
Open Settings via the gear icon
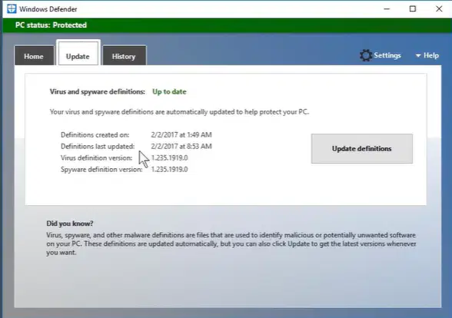(366, 55)
